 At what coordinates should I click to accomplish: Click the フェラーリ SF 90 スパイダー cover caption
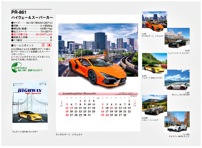point(25,132)
